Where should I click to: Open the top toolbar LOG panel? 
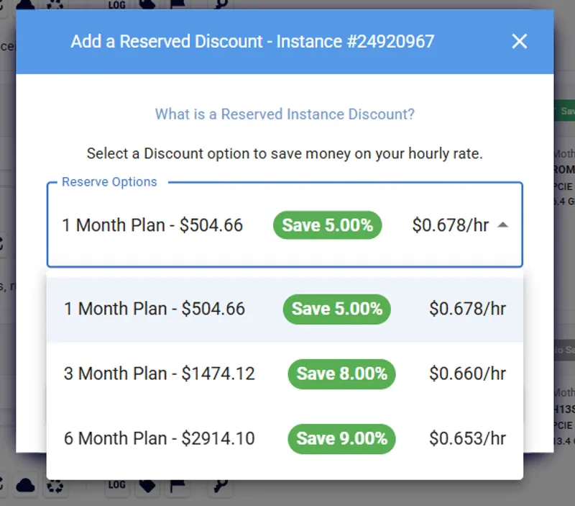click(x=116, y=4)
